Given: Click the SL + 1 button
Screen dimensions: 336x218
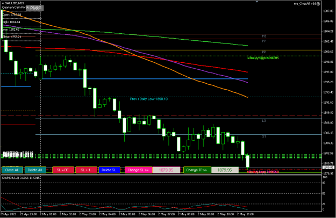Looking at the screenshot, I should pos(86,170).
